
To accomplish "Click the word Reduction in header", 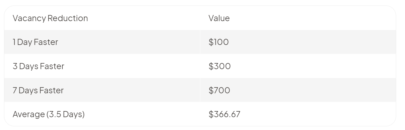I will coord(68,18).
